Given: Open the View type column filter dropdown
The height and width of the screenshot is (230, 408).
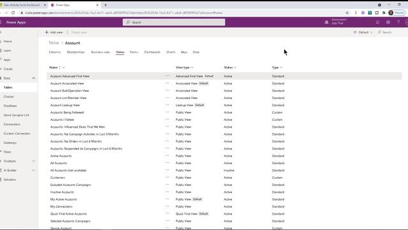Looking at the screenshot, I should (192, 68).
